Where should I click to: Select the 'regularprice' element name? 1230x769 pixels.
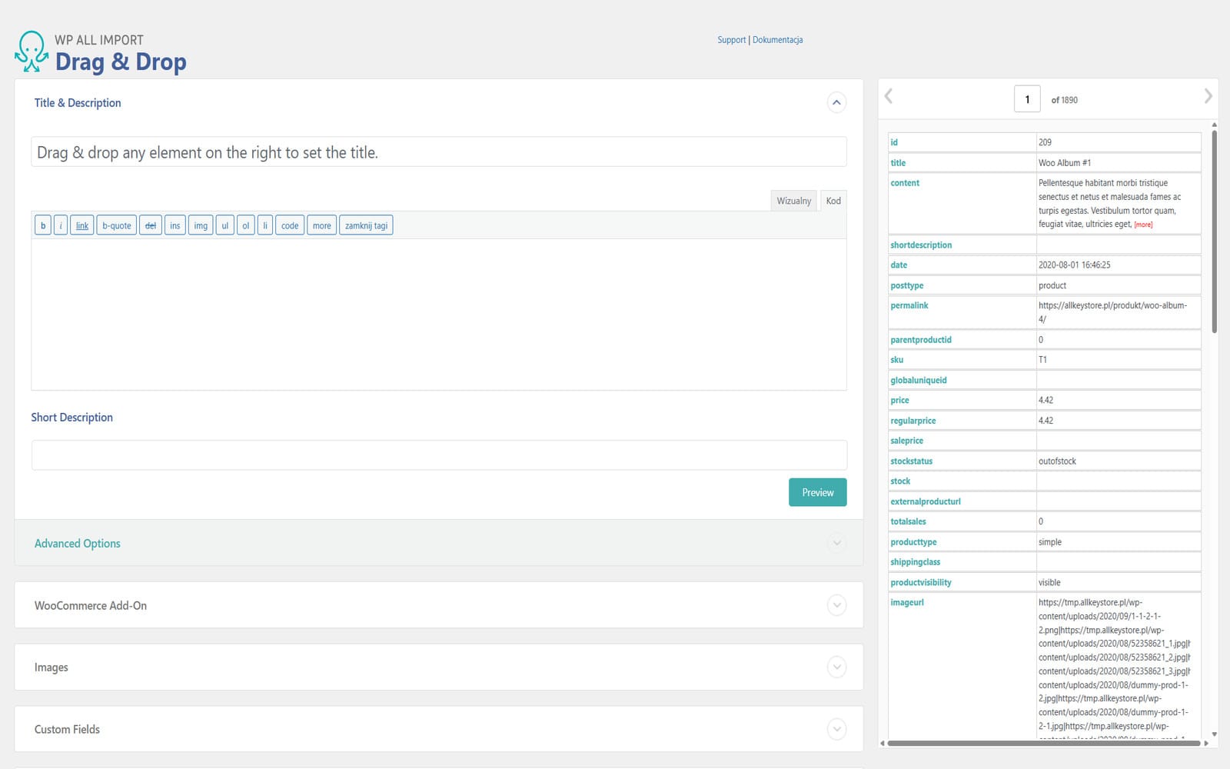(913, 421)
